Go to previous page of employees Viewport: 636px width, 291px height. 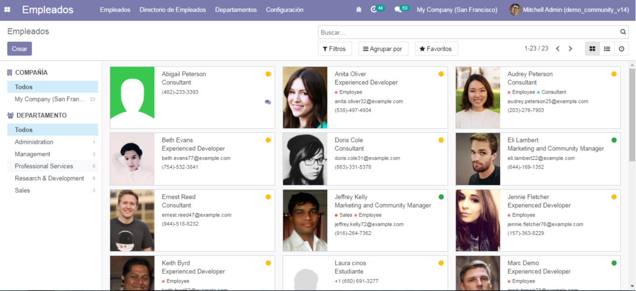558,49
